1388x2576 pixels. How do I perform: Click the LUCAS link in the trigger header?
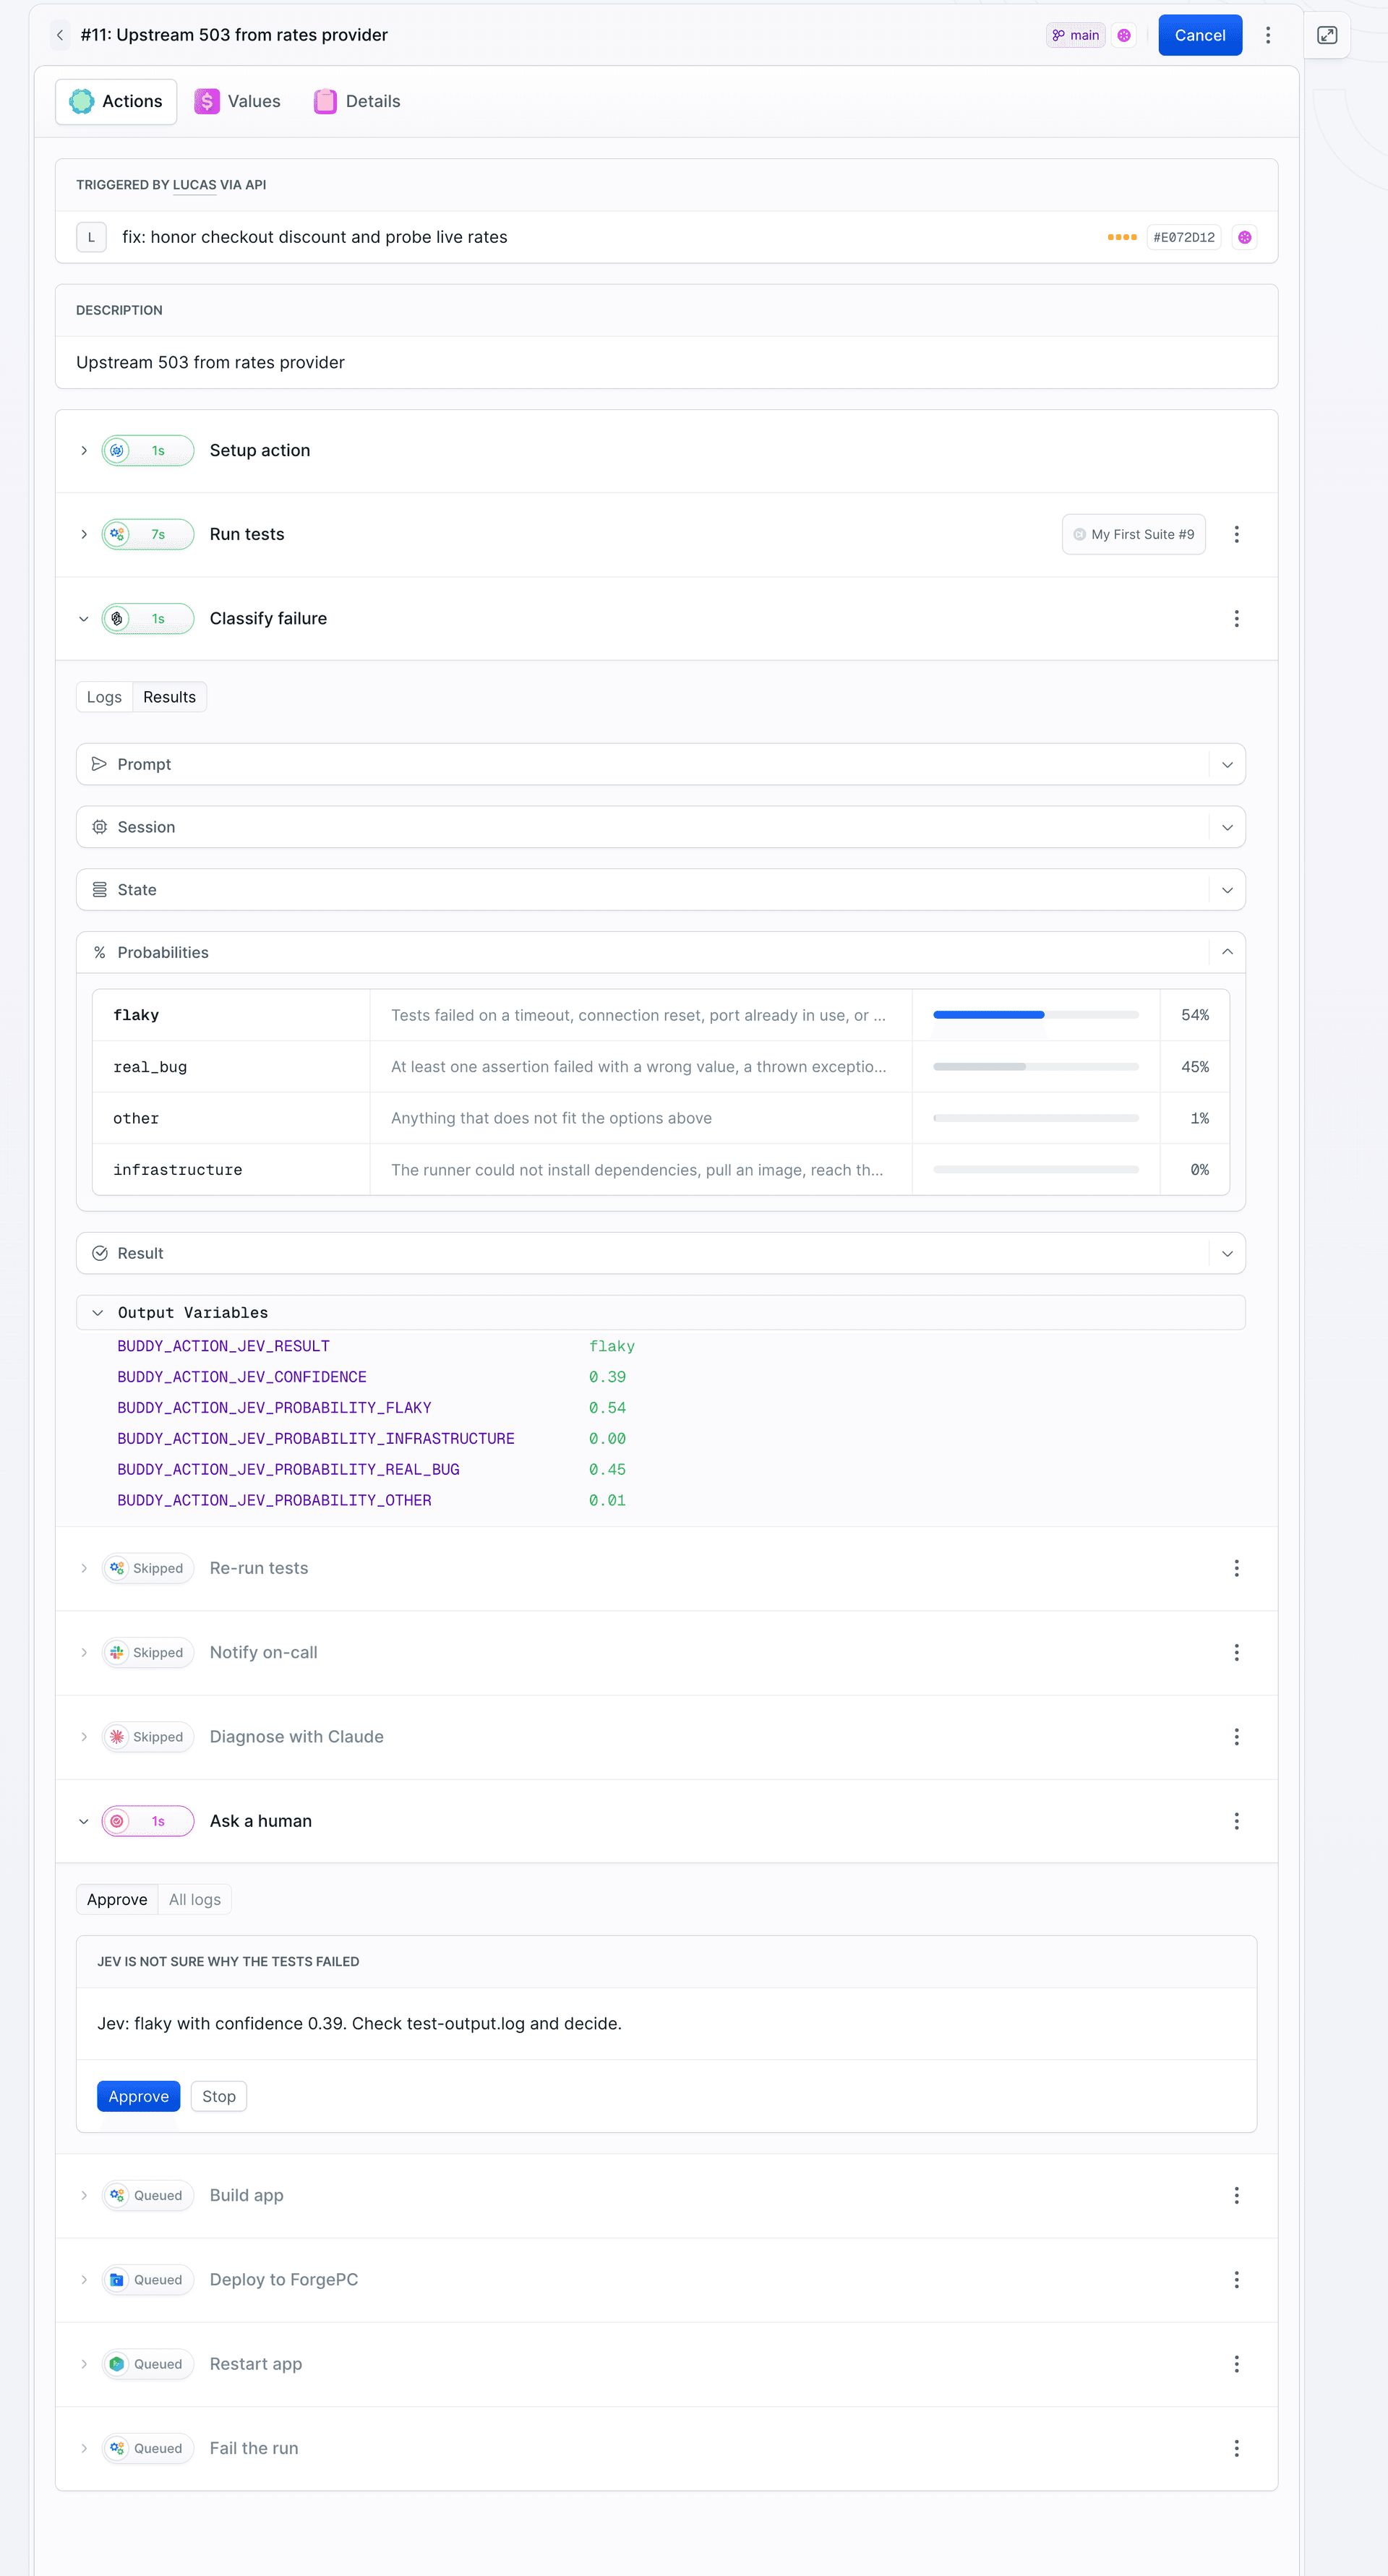point(194,185)
